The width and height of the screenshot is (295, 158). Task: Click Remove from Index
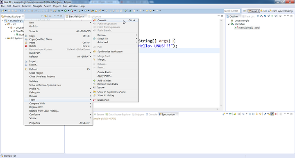(x=115, y=84)
